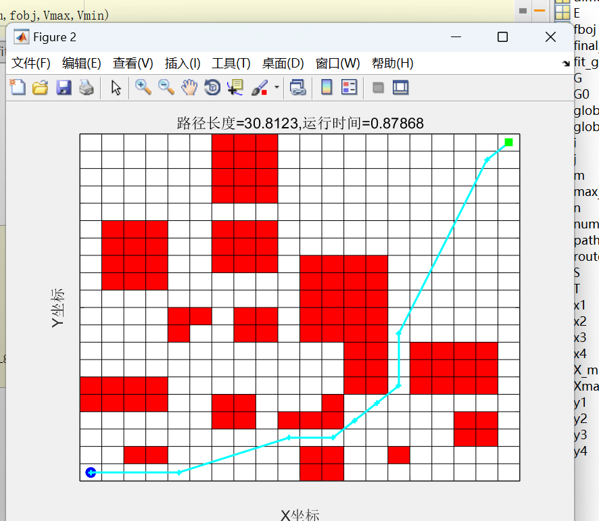Open the Brush color dropdown arrow
This screenshot has width=599, height=521.
click(x=277, y=88)
